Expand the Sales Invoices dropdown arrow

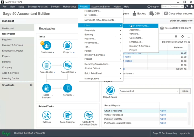tap(53, 95)
